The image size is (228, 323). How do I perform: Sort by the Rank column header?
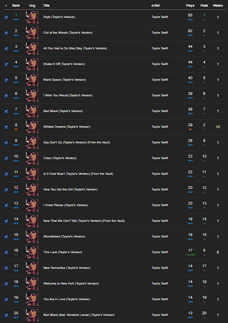[16, 5]
